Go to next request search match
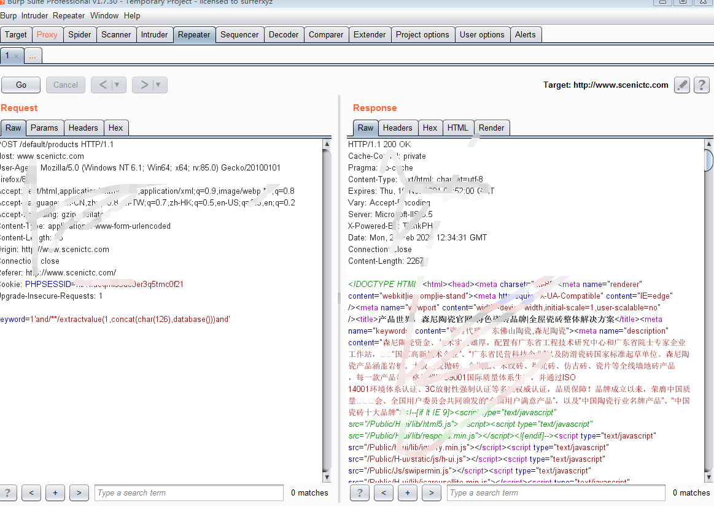Viewport: 714px width, 506px height. point(79,493)
